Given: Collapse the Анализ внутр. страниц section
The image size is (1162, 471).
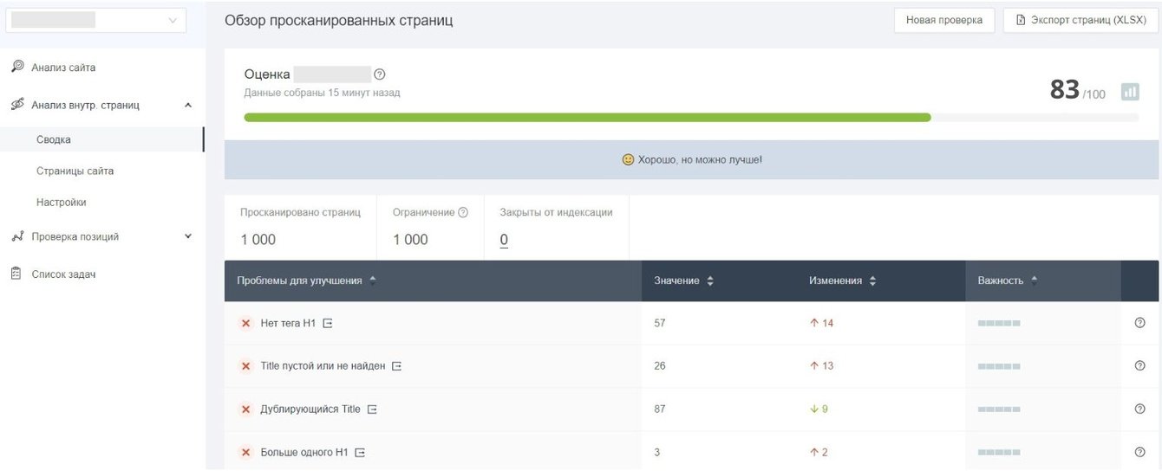Looking at the screenshot, I should [x=188, y=106].
